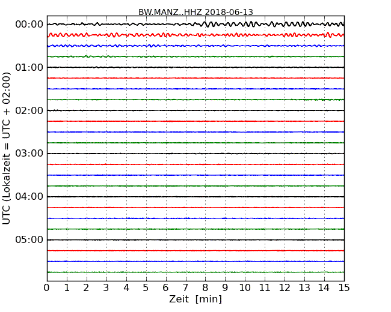Click the x-axis tick label 13
Screen dimensions: 391x312
pos(304,288)
